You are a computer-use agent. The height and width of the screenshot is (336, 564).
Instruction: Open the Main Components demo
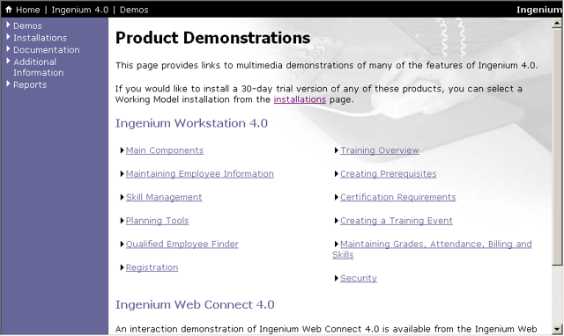tap(165, 150)
